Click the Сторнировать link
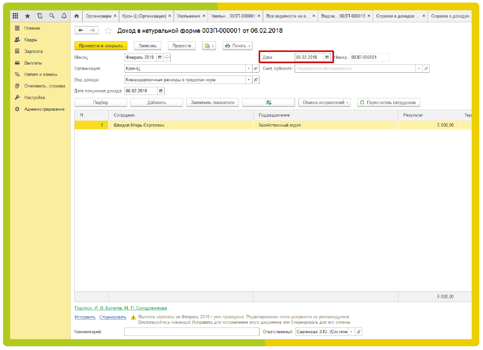This screenshot has width=483, height=350. 113,317
